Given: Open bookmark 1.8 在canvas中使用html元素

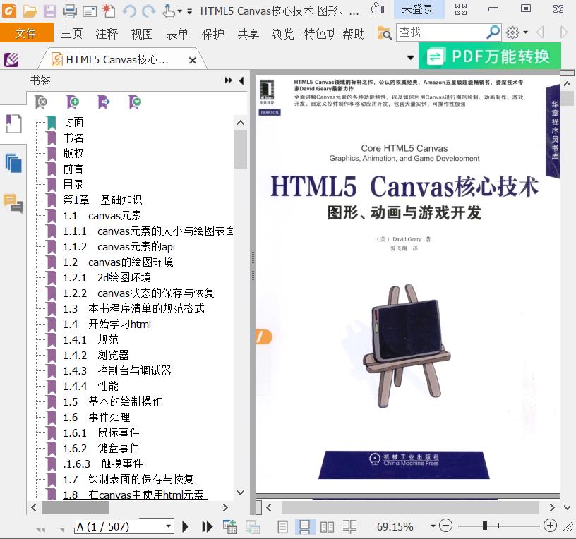Looking at the screenshot, I should [133, 495].
